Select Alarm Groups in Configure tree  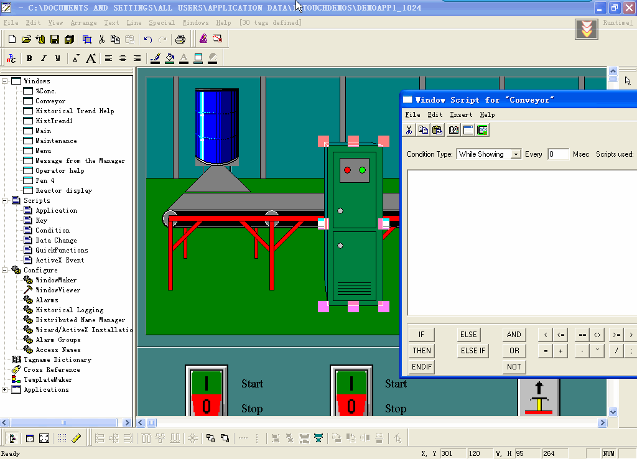click(58, 340)
